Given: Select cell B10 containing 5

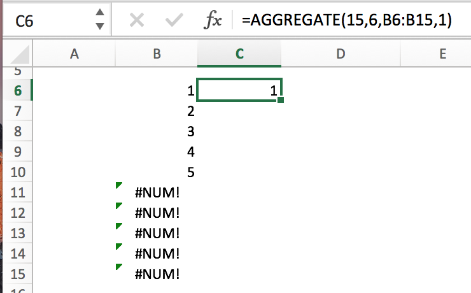Looking at the screenshot, I should pyautogui.click(x=157, y=173).
